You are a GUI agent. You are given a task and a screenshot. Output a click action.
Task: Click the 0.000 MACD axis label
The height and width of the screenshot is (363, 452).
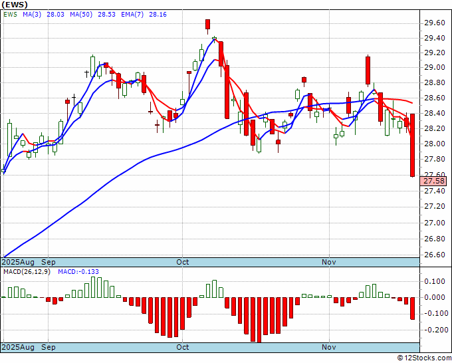point(435,297)
